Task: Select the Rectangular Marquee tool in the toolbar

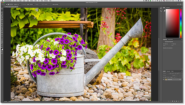Action: (x=2, y=11)
